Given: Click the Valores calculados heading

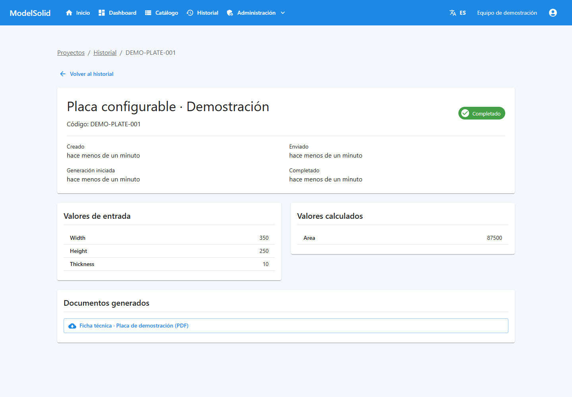Looking at the screenshot, I should tap(330, 216).
